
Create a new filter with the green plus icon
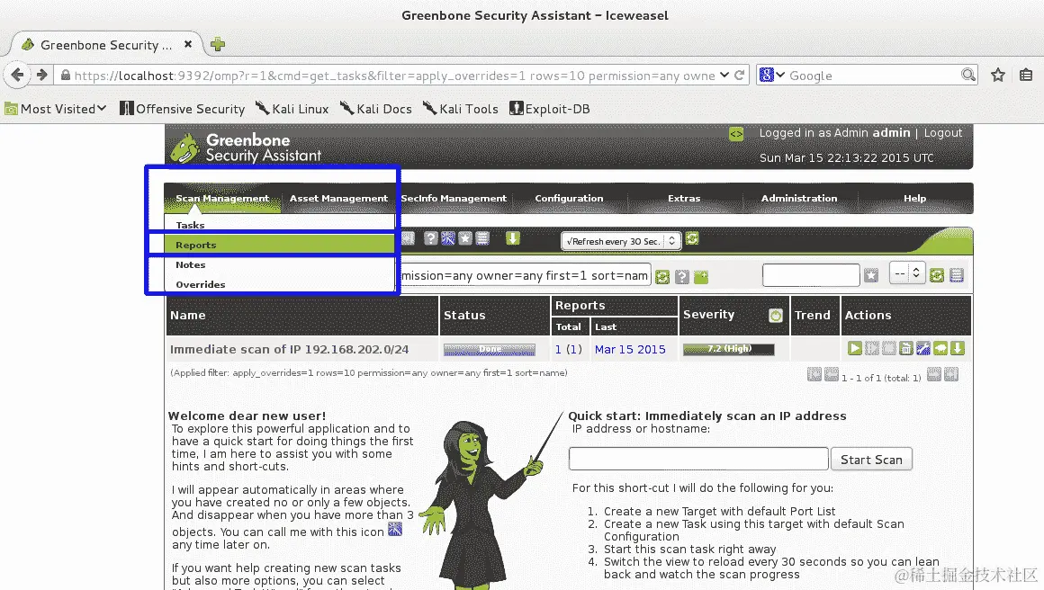(x=701, y=277)
